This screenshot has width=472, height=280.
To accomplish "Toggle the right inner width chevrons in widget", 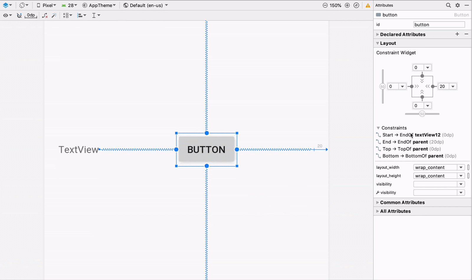I will coord(427,87).
